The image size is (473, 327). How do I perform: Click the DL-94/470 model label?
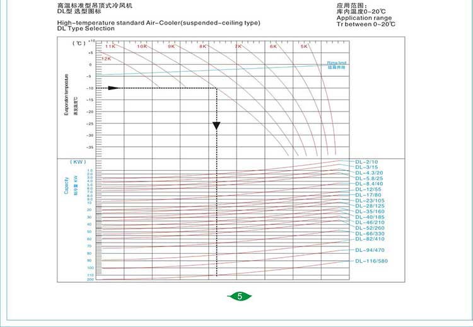(x=370, y=250)
